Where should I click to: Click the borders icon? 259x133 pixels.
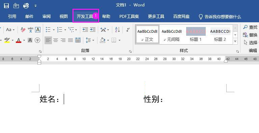(x=114, y=40)
